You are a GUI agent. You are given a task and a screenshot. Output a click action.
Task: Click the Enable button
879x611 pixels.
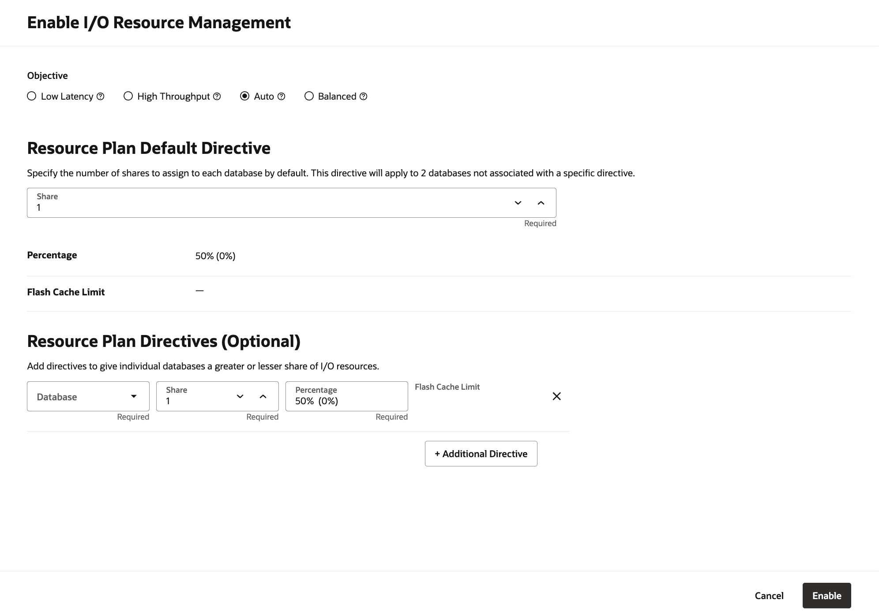(826, 595)
